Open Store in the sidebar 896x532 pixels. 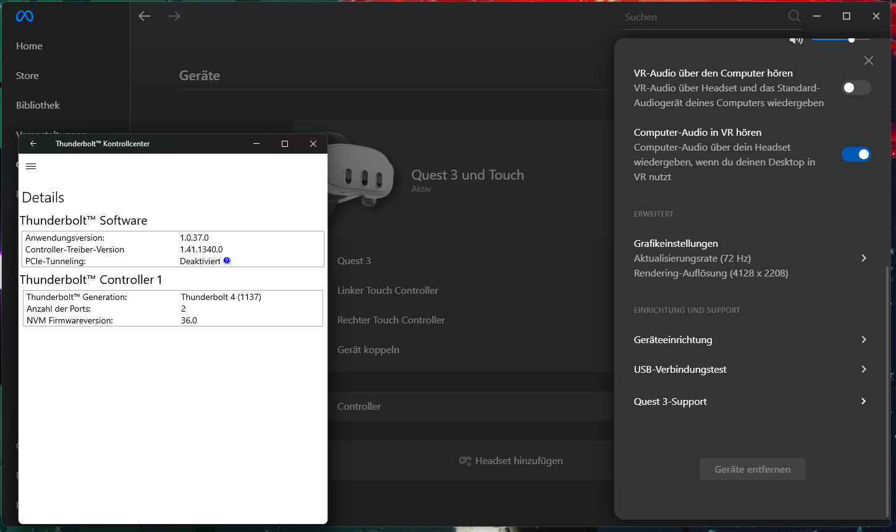click(27, 76)
